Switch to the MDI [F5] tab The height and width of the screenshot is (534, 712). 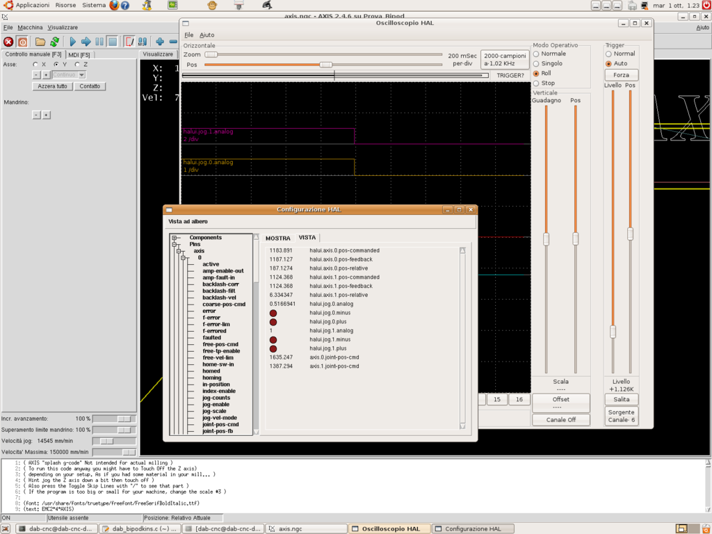click(79, 55)
